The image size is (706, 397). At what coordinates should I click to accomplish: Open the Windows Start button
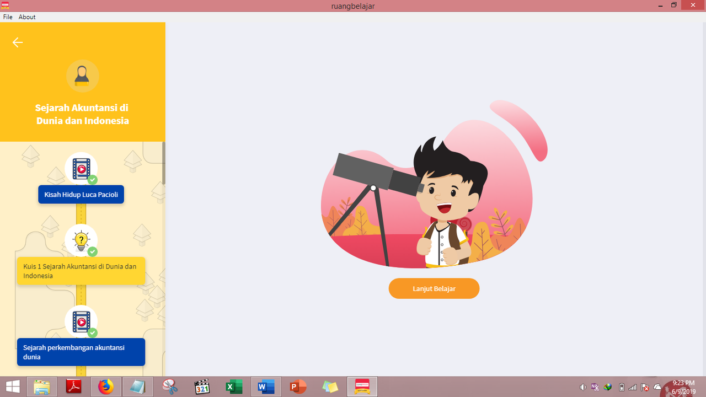[13, 387]
